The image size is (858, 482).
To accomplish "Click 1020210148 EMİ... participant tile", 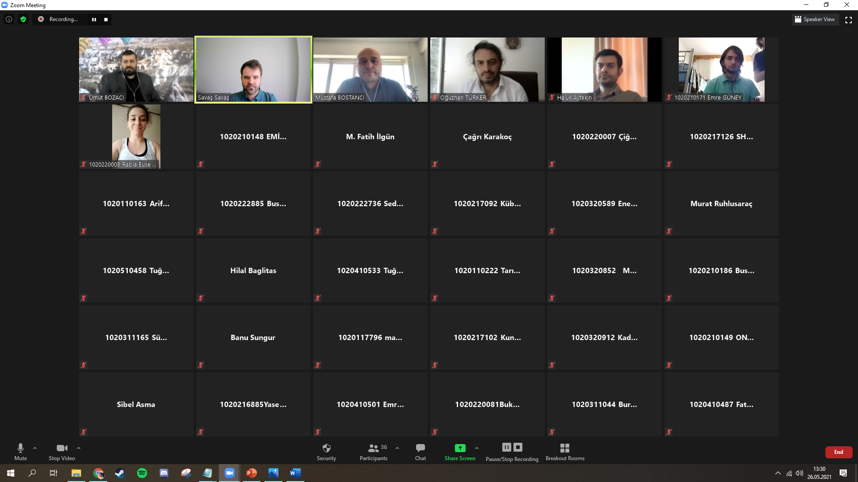I will (x=253, y=137).
